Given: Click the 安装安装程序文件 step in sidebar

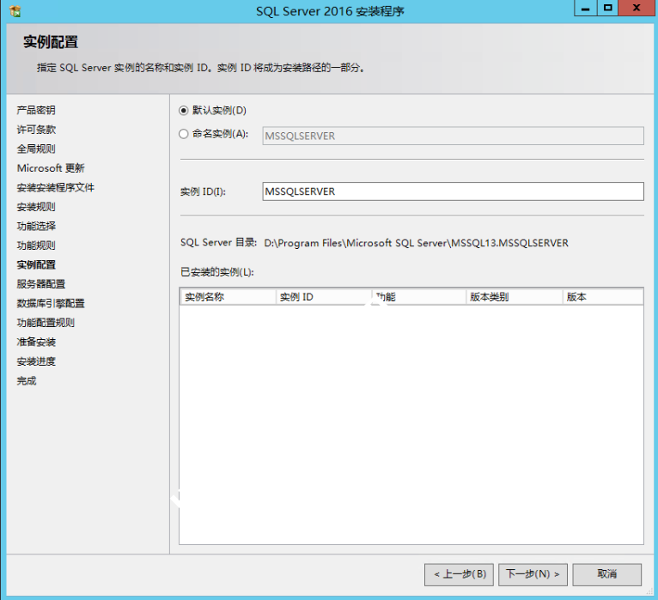Looking at the screenshot, I should click(55, 187).
